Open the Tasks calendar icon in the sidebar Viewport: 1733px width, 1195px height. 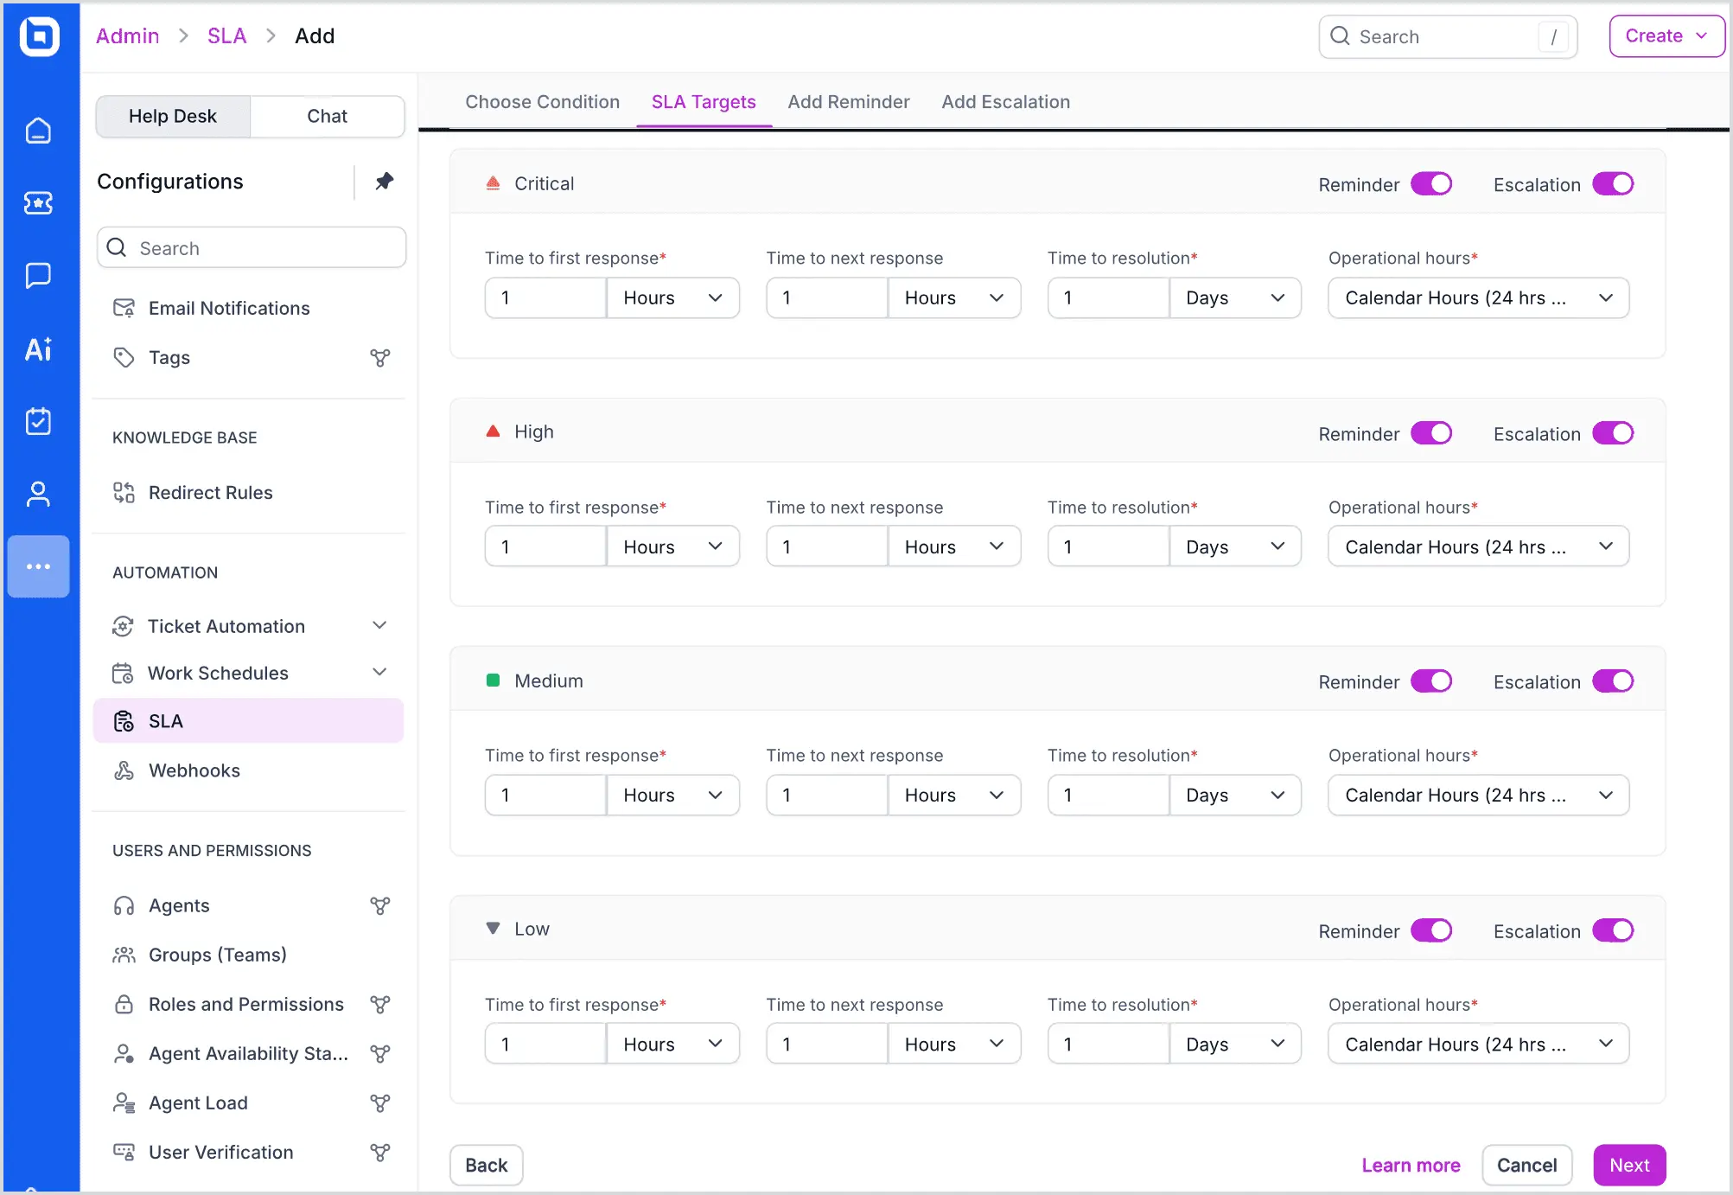[39, 421]
